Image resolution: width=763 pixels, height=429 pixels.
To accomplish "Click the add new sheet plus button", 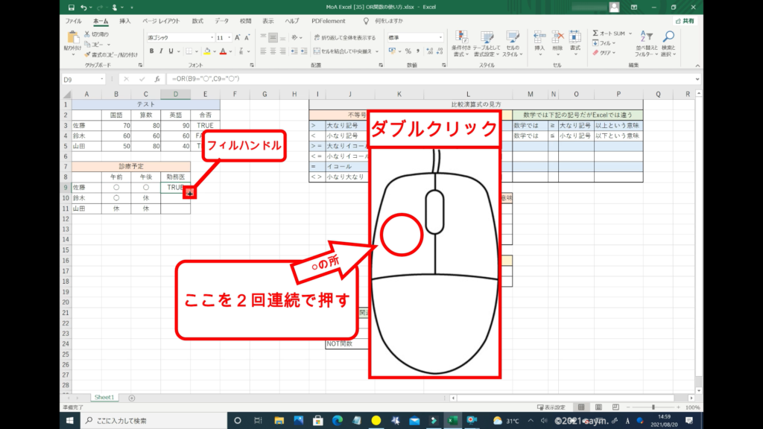I will click(131, 398).
